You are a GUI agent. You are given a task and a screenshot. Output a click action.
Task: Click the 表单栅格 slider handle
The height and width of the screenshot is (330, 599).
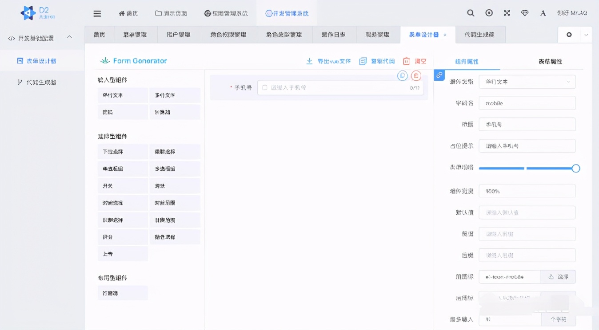(x=576, y=169)
